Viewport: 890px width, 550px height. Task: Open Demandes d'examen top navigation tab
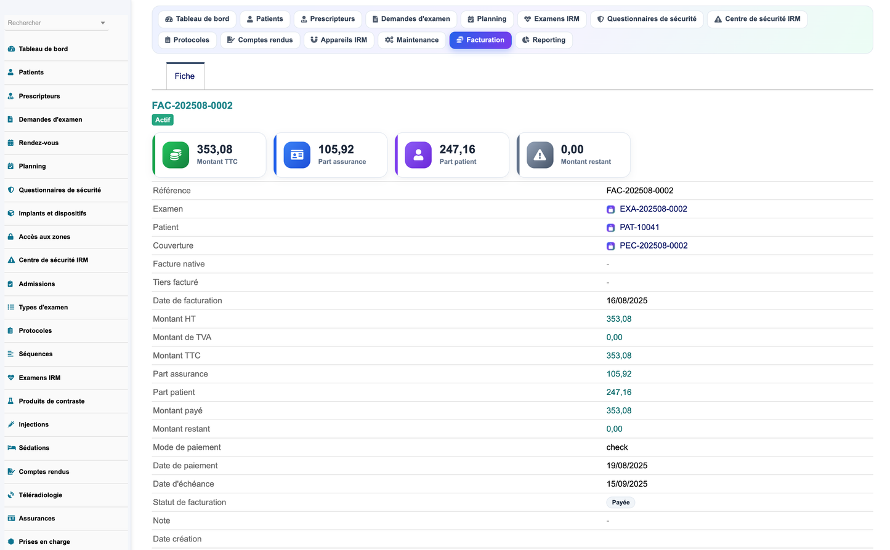411,19
